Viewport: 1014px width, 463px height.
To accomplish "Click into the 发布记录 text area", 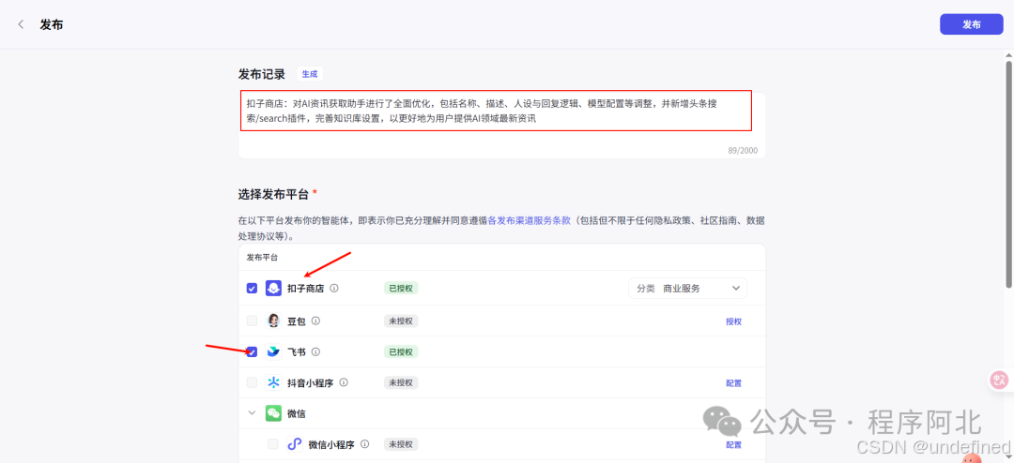I will pyautogui.click(x=501, y=126).
